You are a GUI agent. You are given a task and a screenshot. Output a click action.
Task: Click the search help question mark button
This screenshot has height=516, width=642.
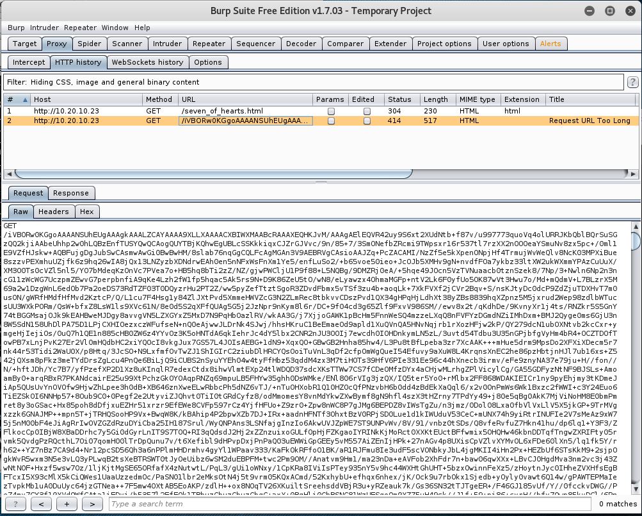pyautogui.click(x=15, y=504)
